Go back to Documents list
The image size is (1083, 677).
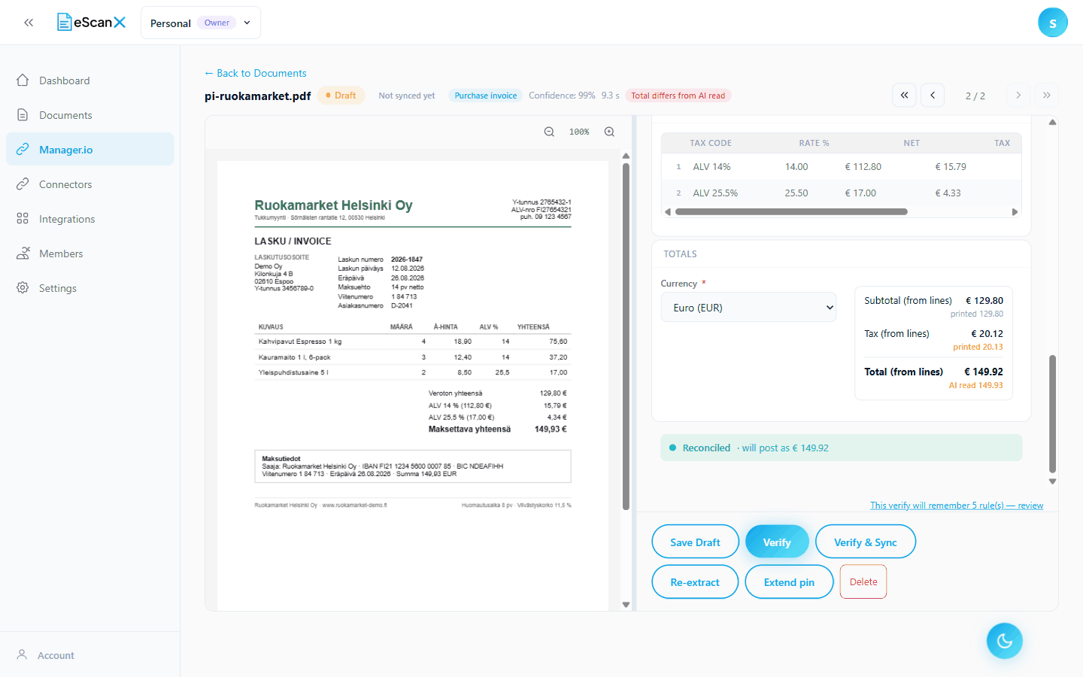pyautogui.click(x=256, y=73)
